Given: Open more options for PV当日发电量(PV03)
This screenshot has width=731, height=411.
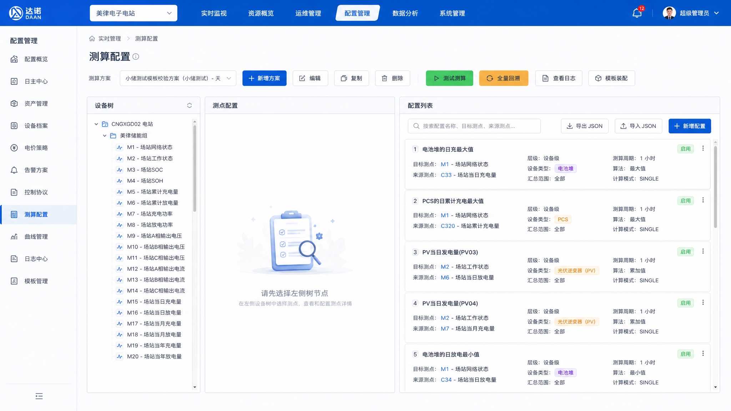Looking at the screenshot, I should point(703,251).
